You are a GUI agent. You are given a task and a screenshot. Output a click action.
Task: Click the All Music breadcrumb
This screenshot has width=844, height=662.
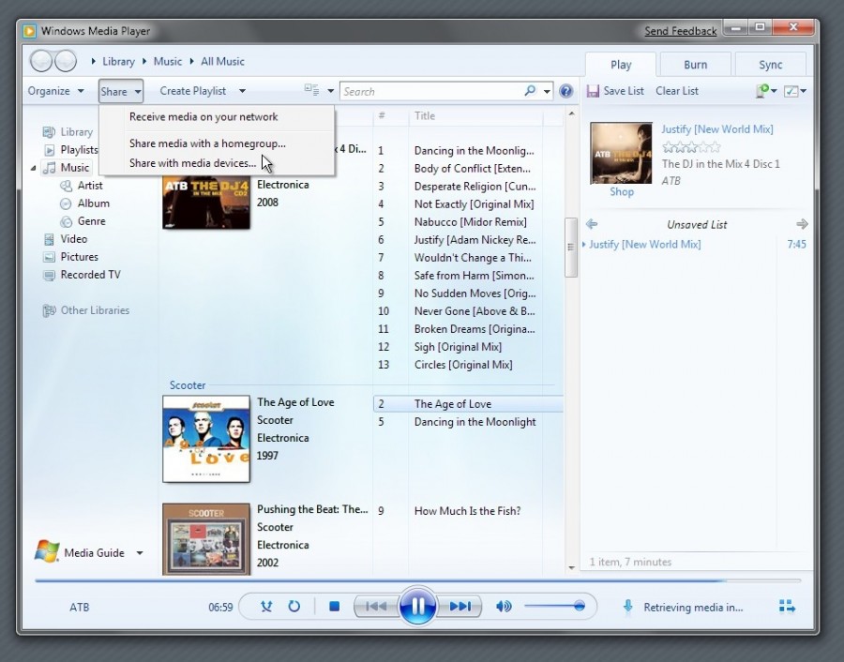click(222, 61)
